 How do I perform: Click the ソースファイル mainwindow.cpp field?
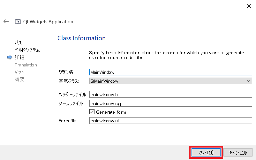170,103
